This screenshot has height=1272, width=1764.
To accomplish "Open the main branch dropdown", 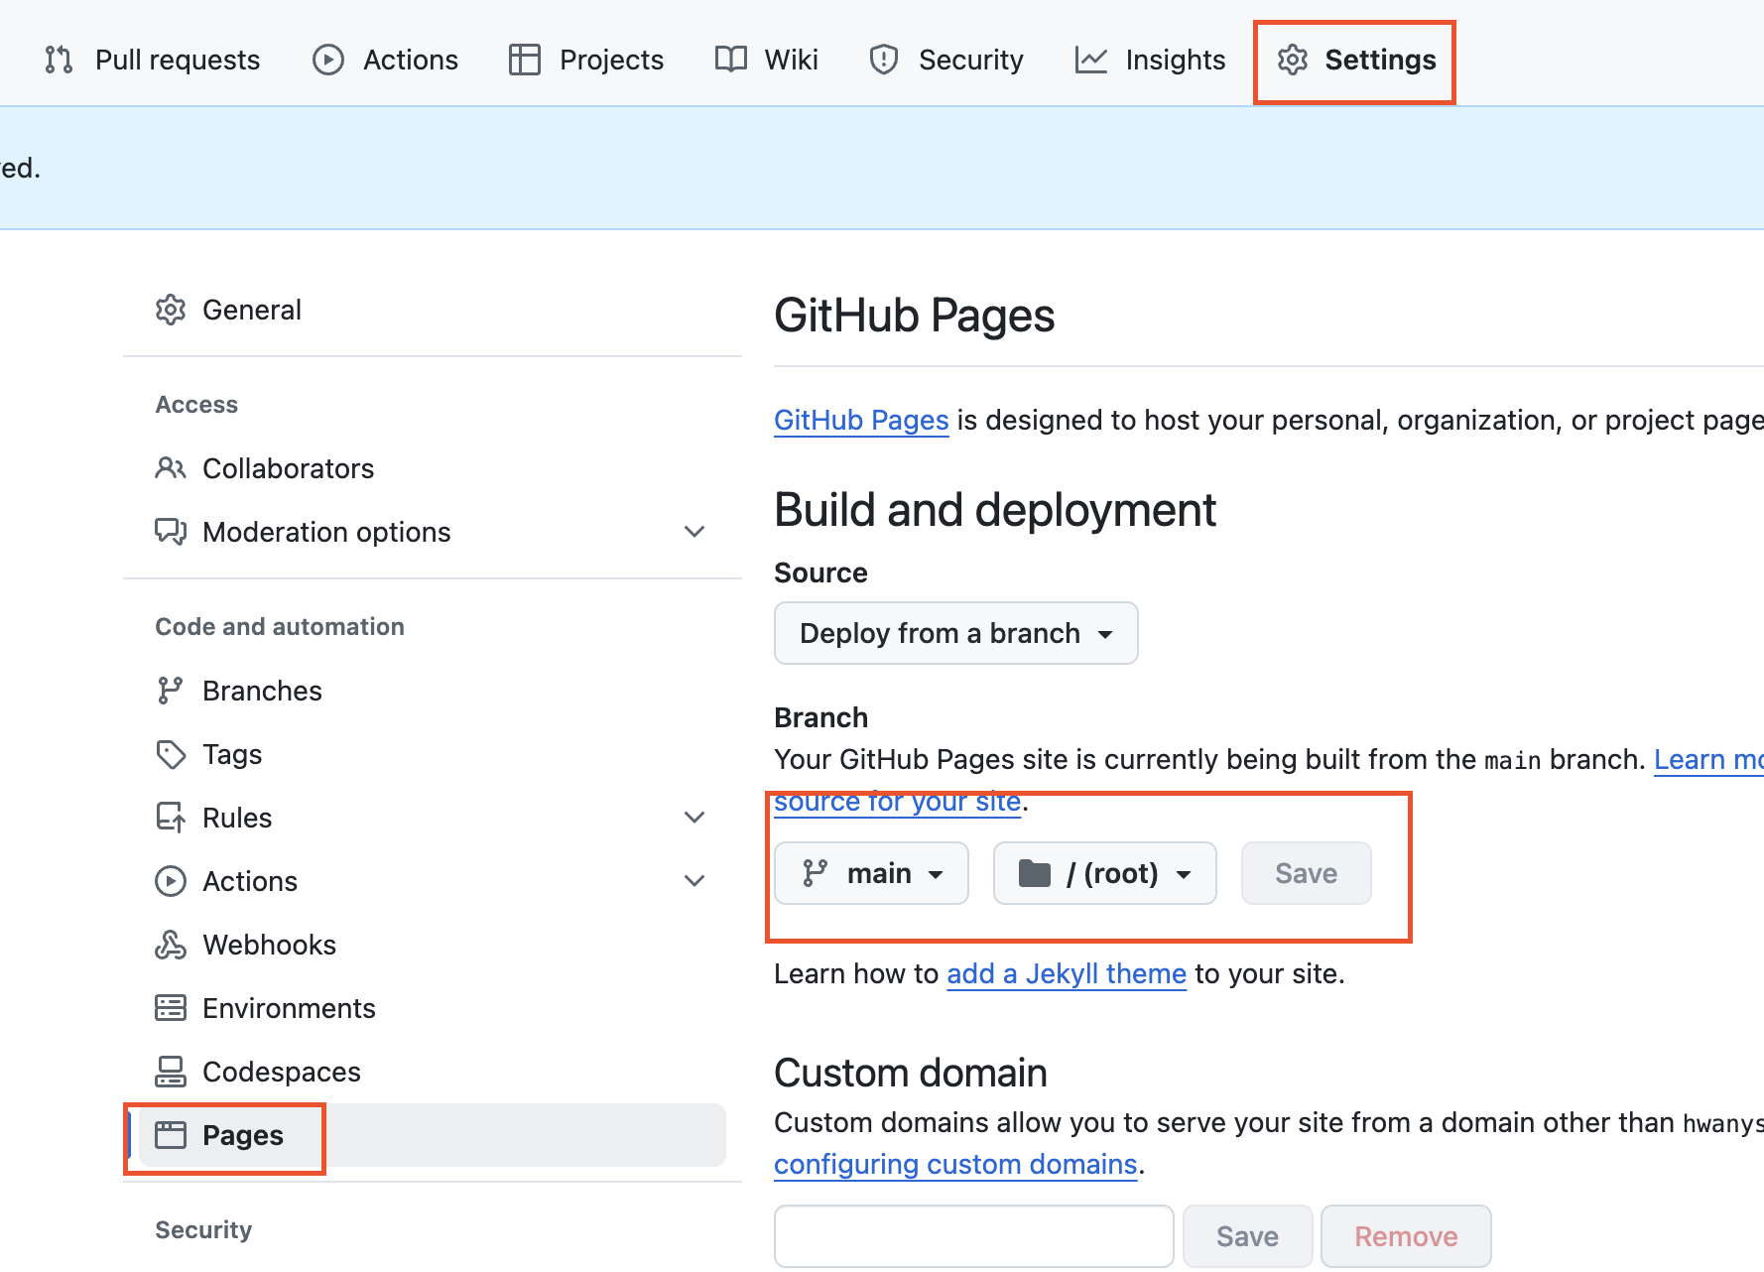I will click(871, 873).
